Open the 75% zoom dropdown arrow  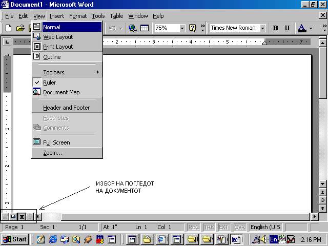pos(182,28)
